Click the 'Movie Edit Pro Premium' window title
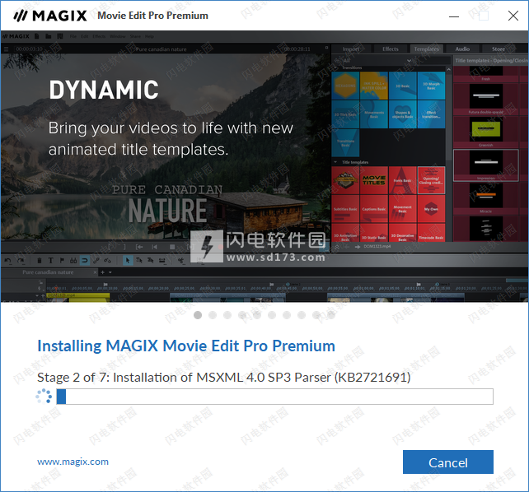 [152, 16]
